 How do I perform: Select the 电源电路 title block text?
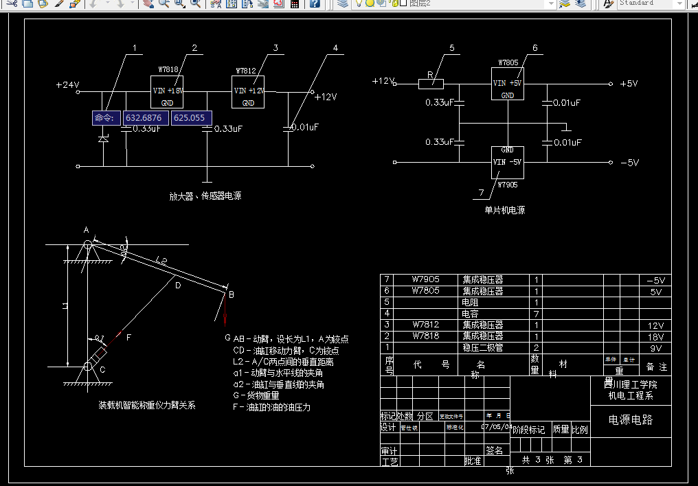(631, 419)
